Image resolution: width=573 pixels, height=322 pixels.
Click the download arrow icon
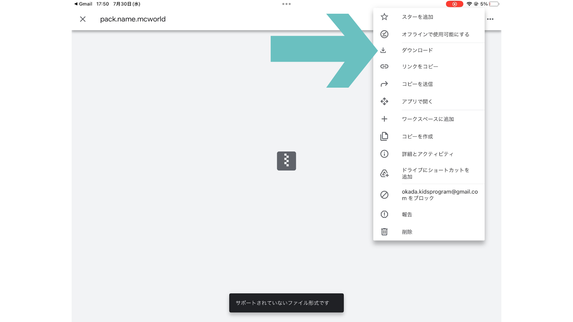(383, 50)
